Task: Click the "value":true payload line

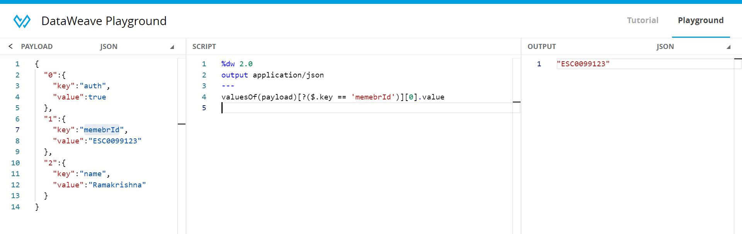Action: 79,97
